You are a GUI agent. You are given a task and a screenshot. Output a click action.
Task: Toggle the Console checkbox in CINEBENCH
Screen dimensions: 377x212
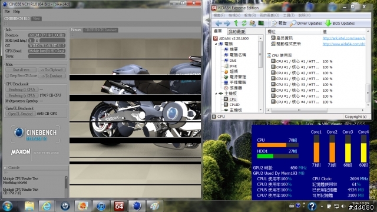tap(5, 168)
